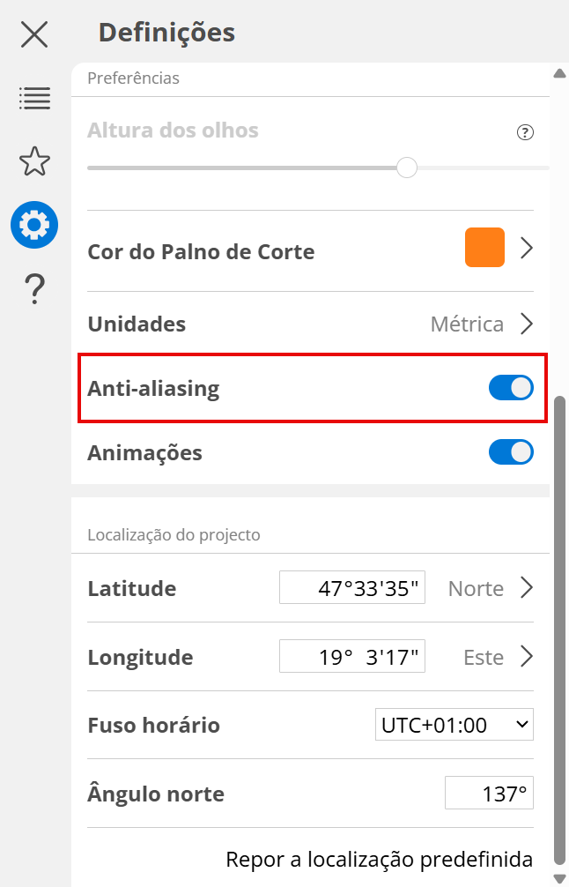The image size is (569, 887).
Task: Open the favorites star icon
Action: (34, 161)
